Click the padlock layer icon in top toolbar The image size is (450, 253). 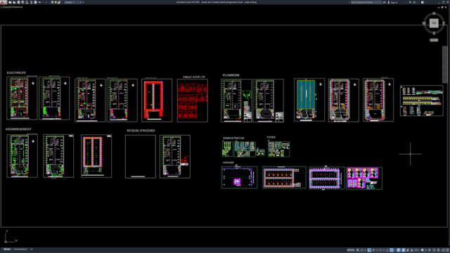(x=59, y=2)
